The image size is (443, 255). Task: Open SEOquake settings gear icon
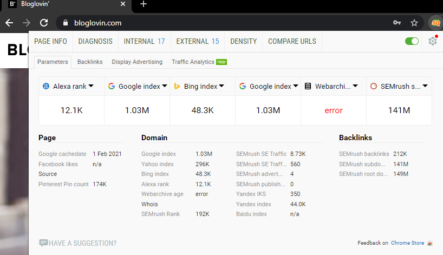pos(432,41)
